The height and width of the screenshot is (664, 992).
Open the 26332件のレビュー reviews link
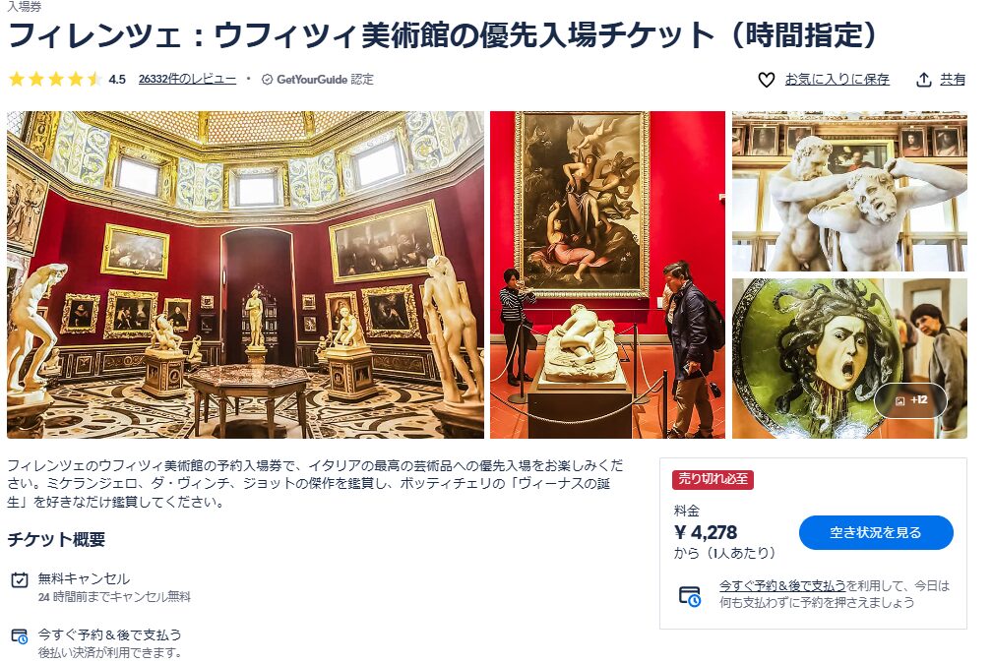[187, 79]
